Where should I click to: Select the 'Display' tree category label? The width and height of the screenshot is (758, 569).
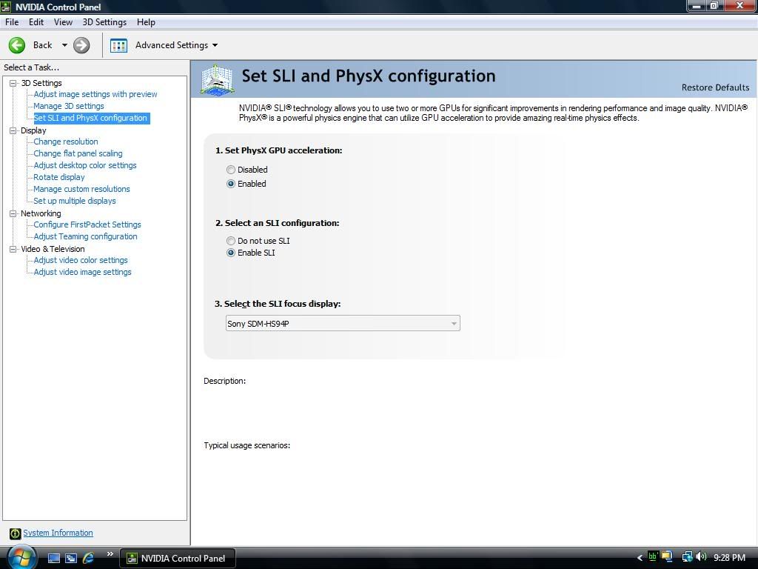pyautogui.click(x=33, y=130)
